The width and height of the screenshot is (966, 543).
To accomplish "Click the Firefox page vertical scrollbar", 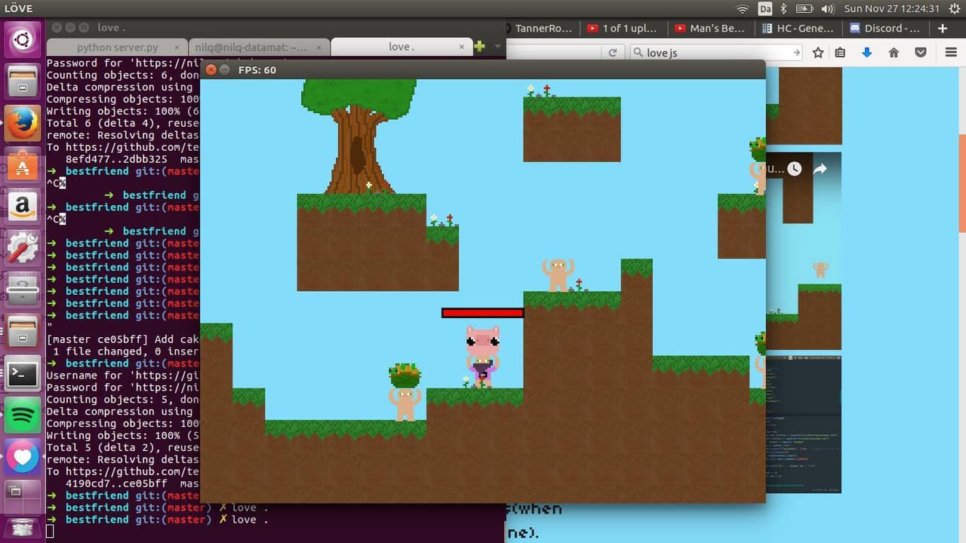I will [962, 183].
